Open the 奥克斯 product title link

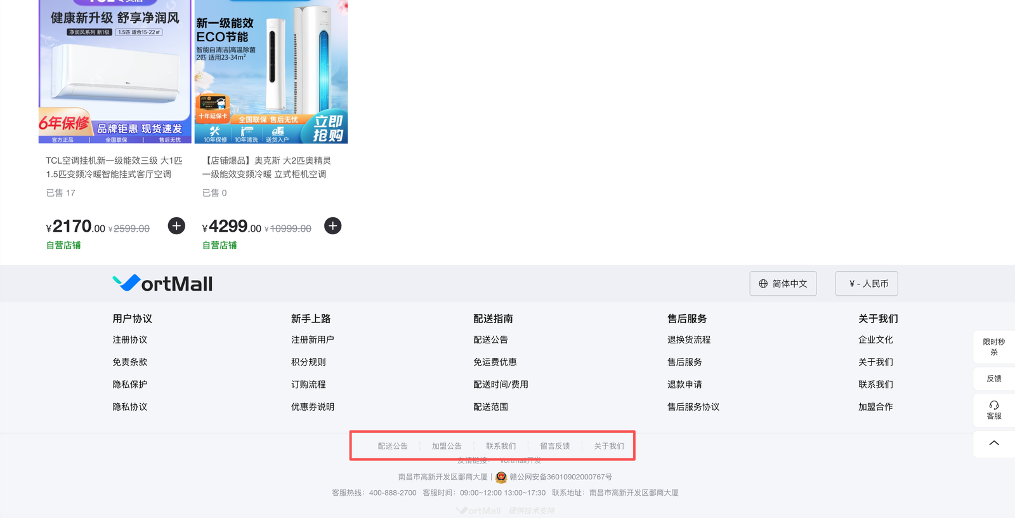266,168
